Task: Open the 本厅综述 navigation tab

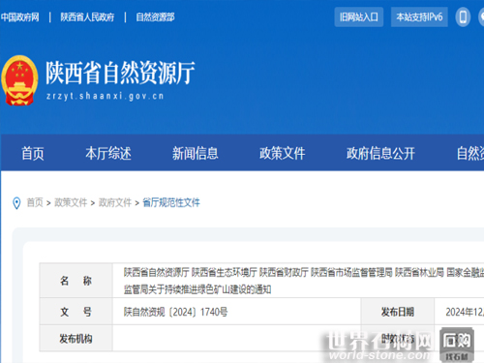Action: tap(108, 153)
